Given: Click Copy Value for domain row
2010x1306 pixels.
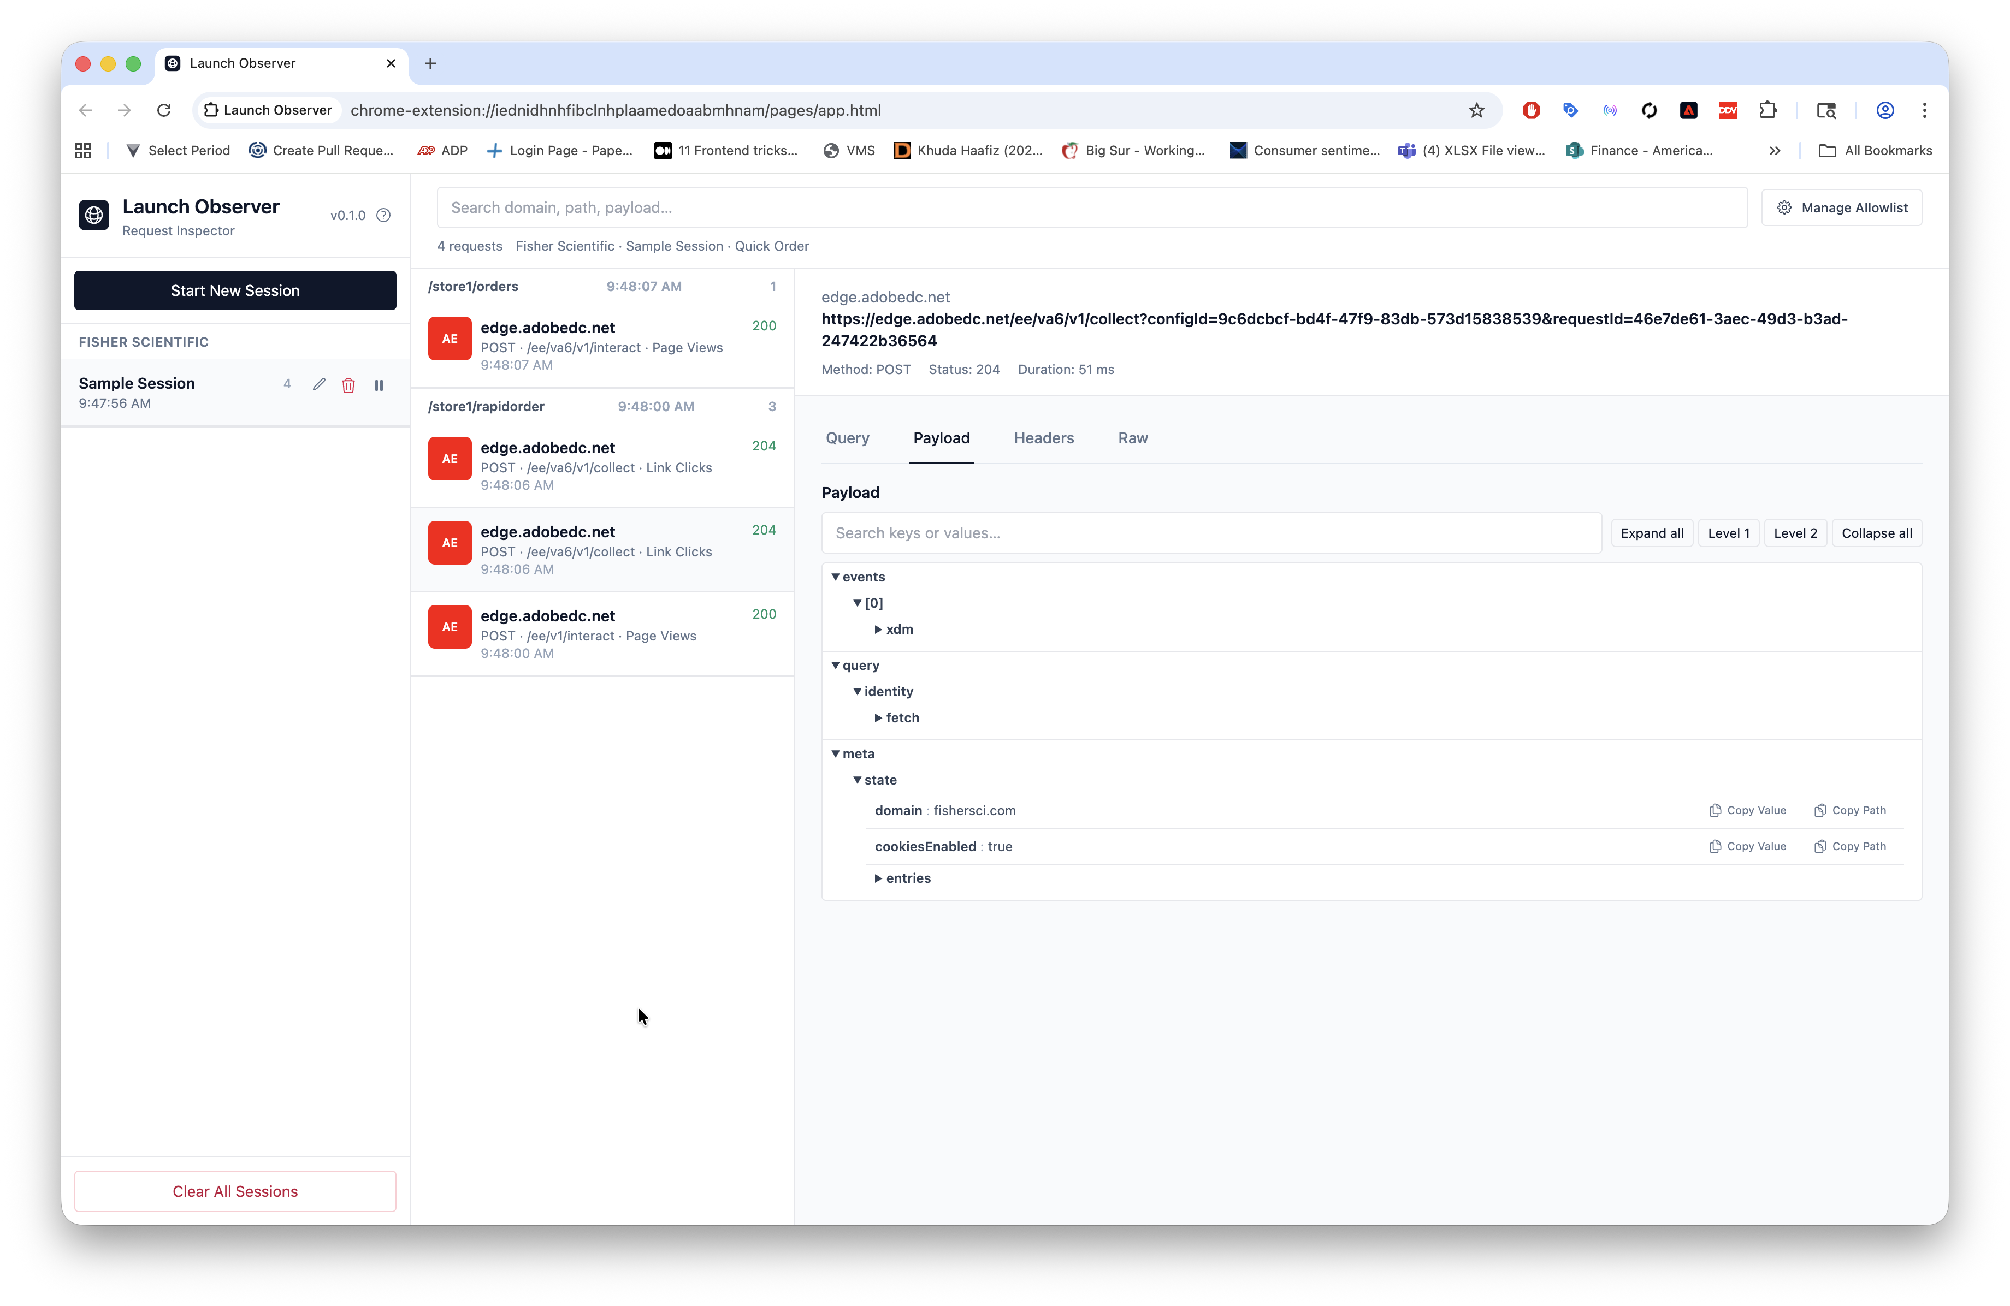Looking at the screenshot, I should 1747,810.
